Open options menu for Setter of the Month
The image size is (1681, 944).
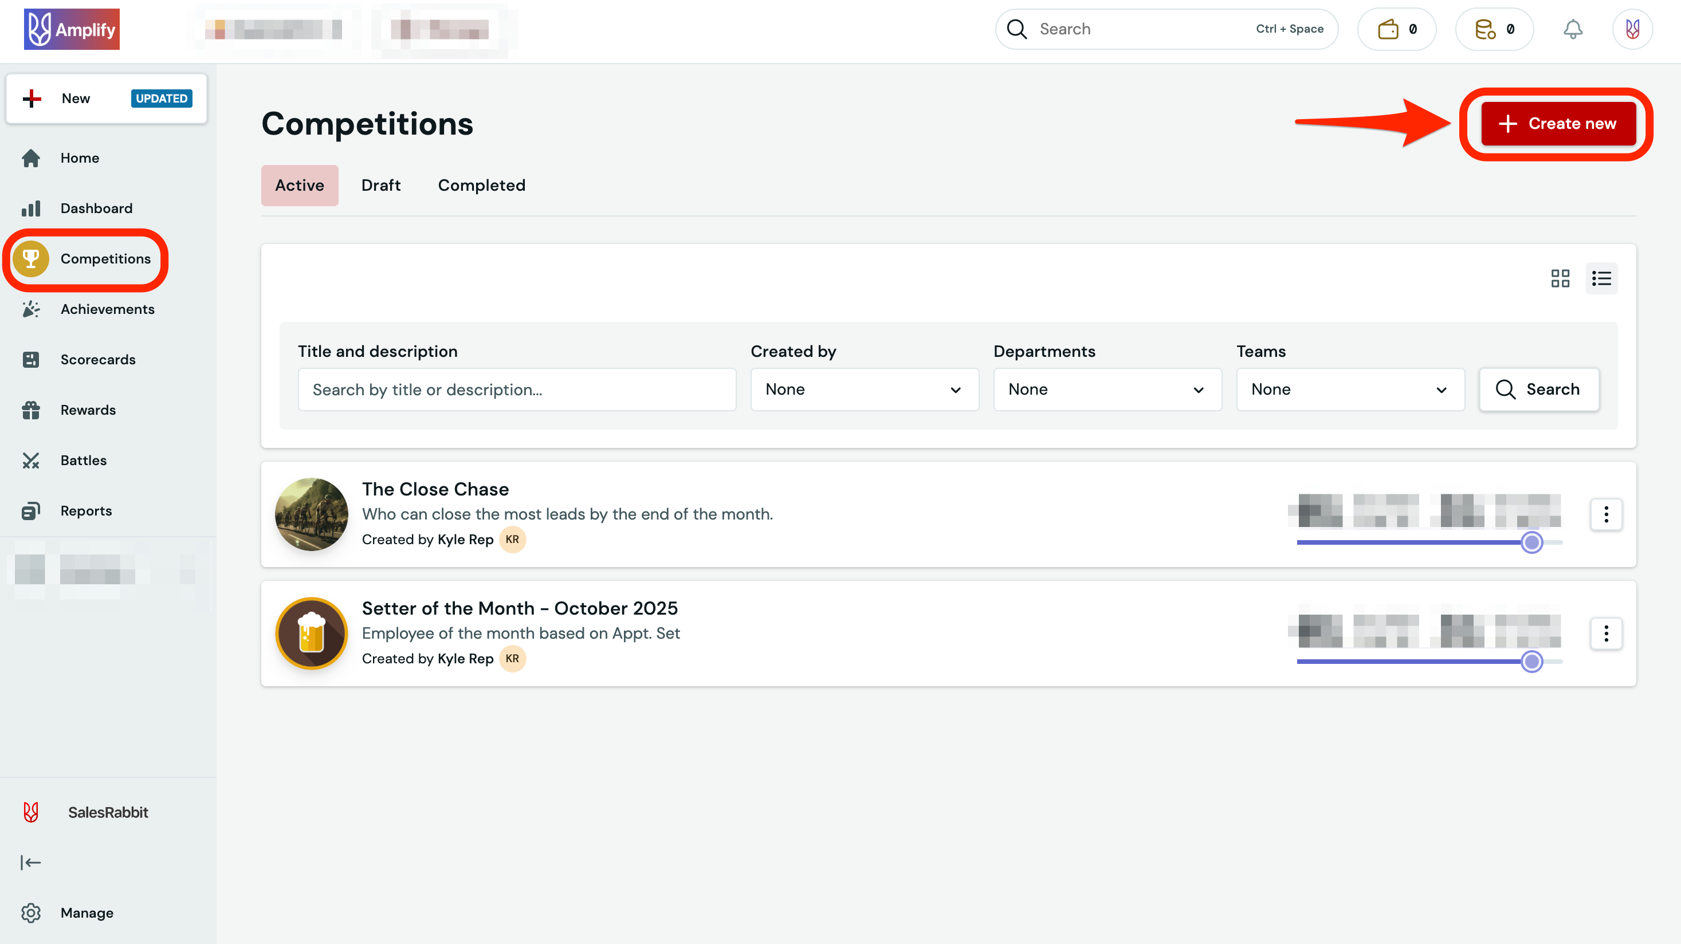click(x=1607, y=634)
